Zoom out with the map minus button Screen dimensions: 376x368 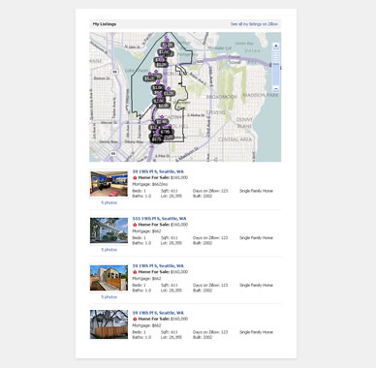pyautogui.click(x=276, y=88)
